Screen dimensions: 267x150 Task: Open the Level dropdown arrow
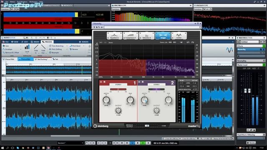click(27, 53)
